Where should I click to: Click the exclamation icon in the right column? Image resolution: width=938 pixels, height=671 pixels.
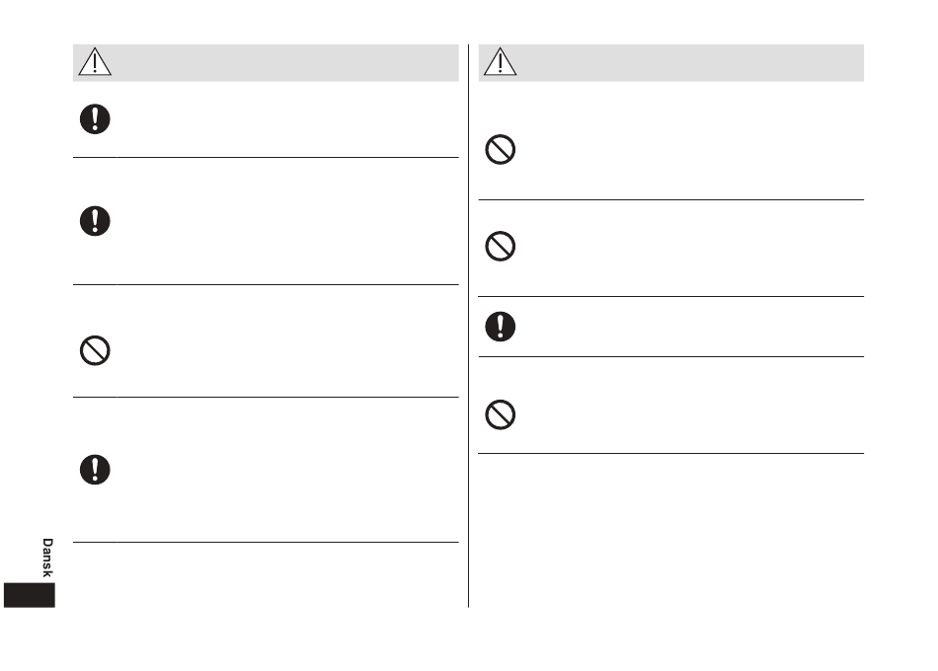[501, 327]
